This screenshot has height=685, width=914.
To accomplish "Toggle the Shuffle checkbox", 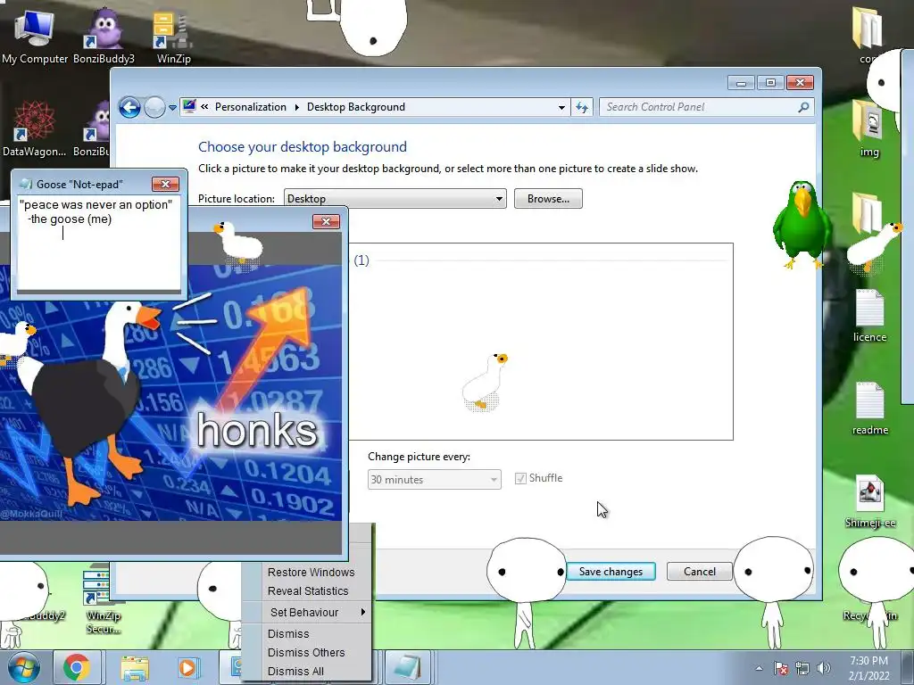I will 520,478.
